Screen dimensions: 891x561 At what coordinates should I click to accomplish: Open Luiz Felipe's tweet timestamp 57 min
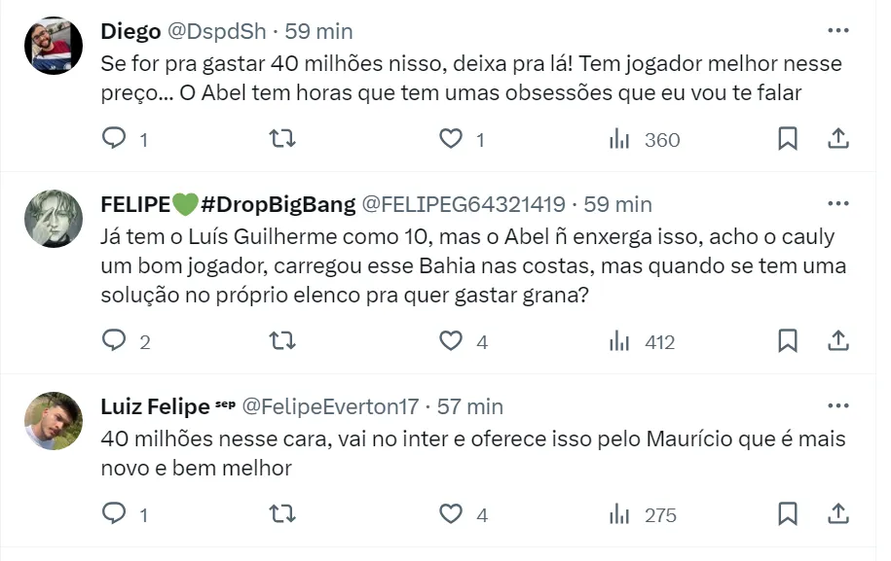pyautogui.click(x=470, y=405)
